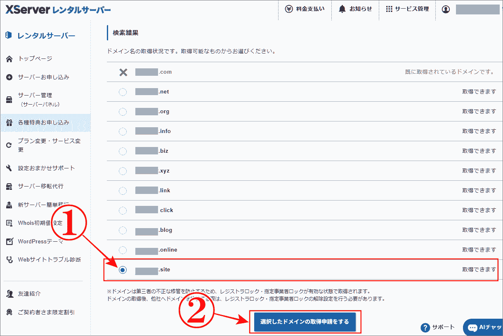Select the トップページ home icon in the sidebar

[x=10, y=58]
